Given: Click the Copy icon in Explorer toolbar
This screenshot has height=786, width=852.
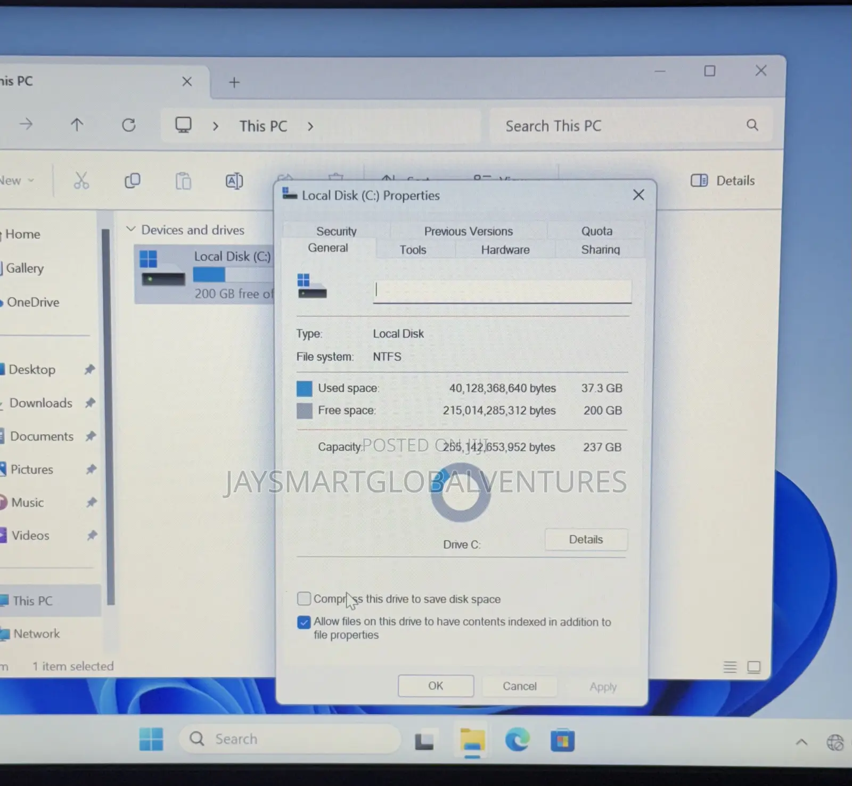Looking at the screenshot, I should tap(132, 181).
